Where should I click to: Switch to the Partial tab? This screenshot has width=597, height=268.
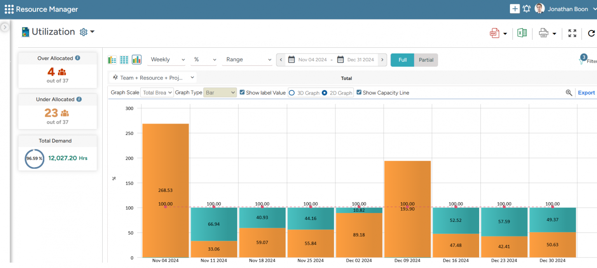point(426,60)
